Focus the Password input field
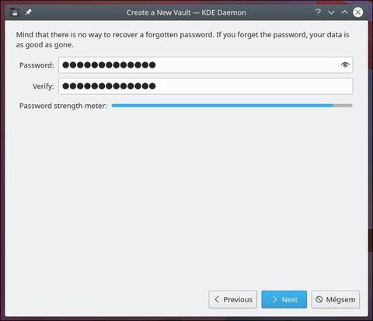Image resolution: width=373 pixels, height=321 pixels. [x=205, y=65]
